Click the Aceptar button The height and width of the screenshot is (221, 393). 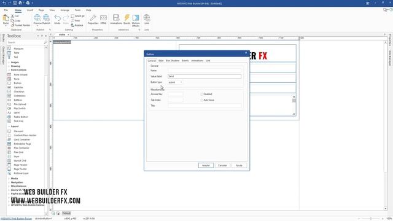click(x=206, y=165)
